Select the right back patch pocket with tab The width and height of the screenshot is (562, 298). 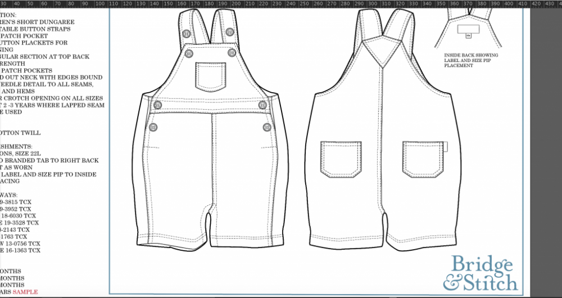click(425, 160)
